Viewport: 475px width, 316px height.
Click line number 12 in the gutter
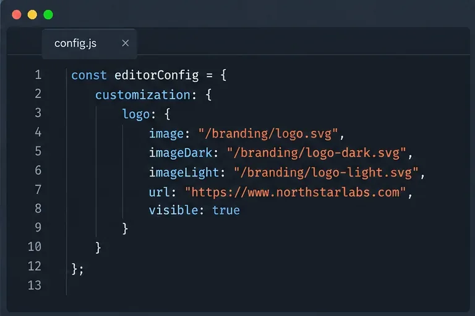click(x=35, y=266)
